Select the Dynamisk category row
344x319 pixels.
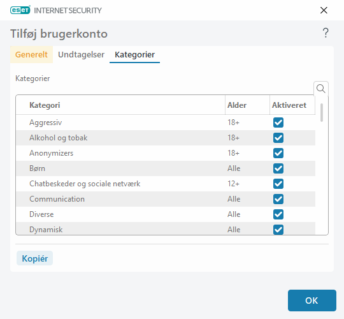click(166, 228)
